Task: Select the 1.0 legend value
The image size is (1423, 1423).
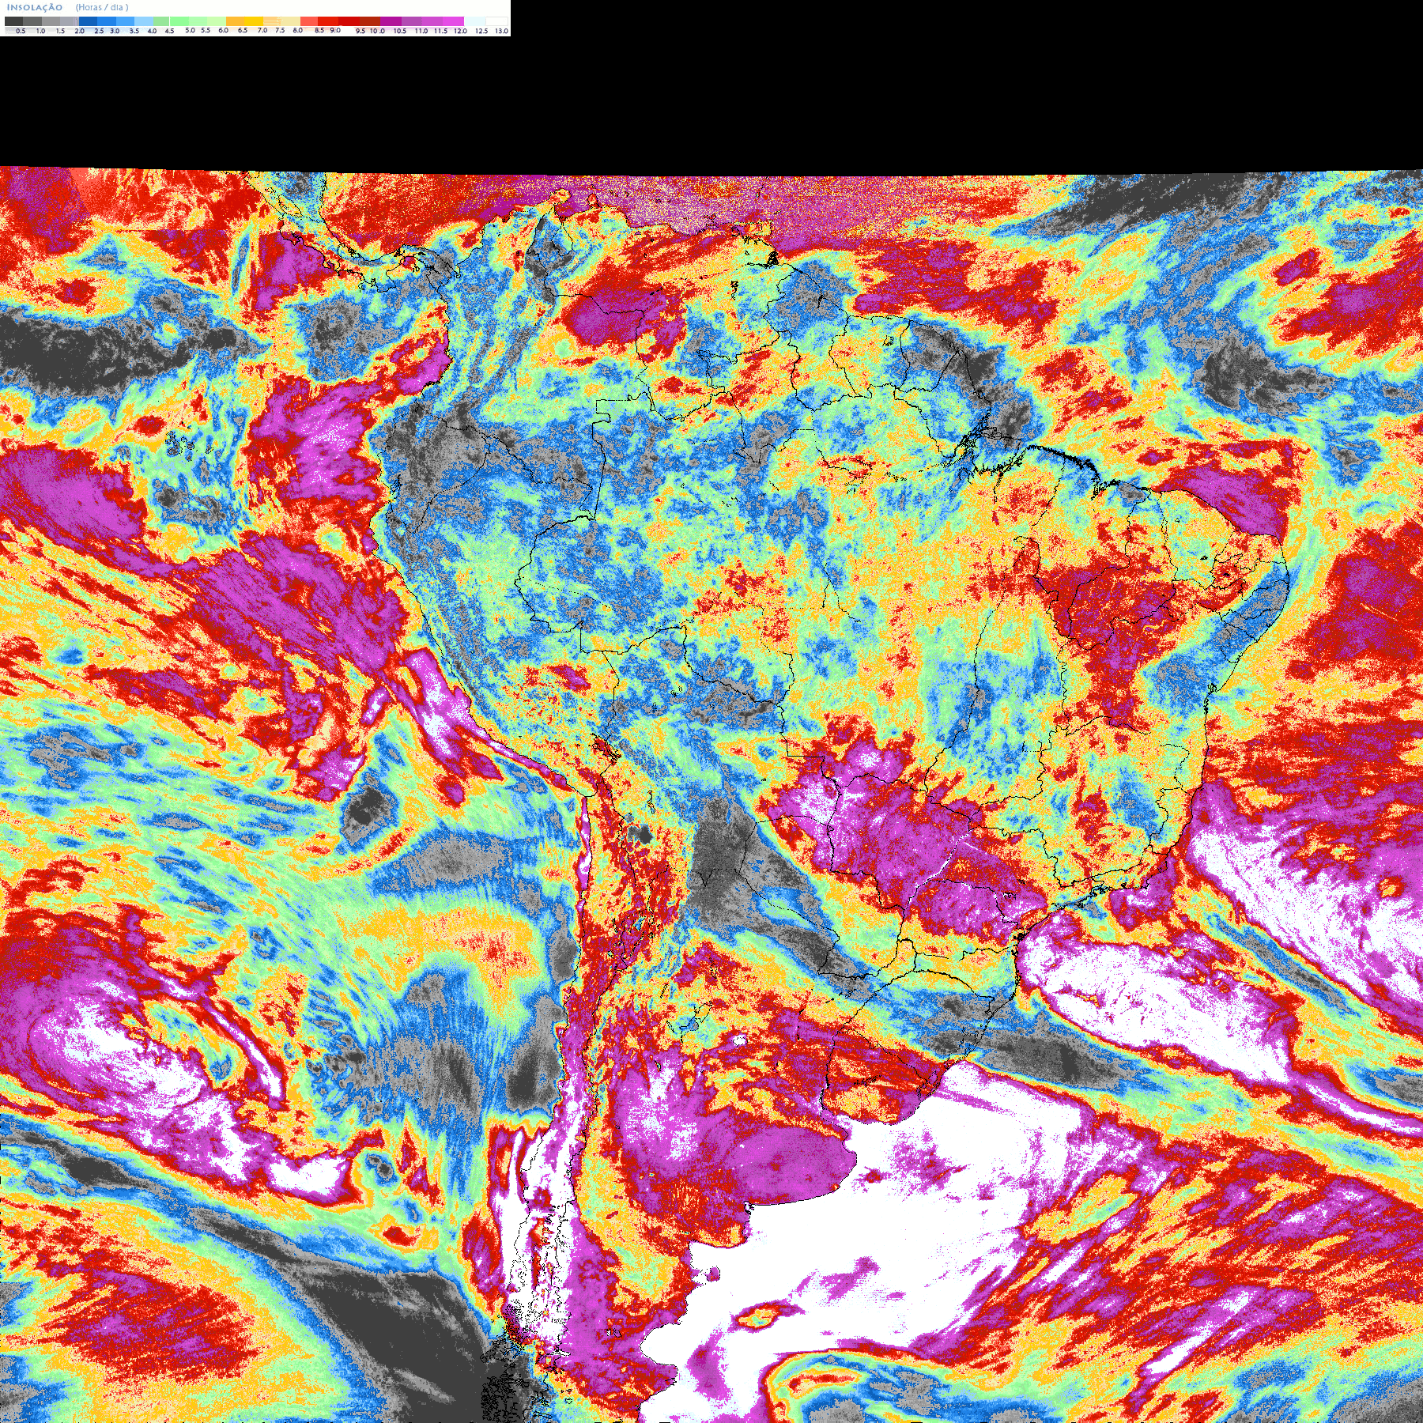Action: point(40,31)
